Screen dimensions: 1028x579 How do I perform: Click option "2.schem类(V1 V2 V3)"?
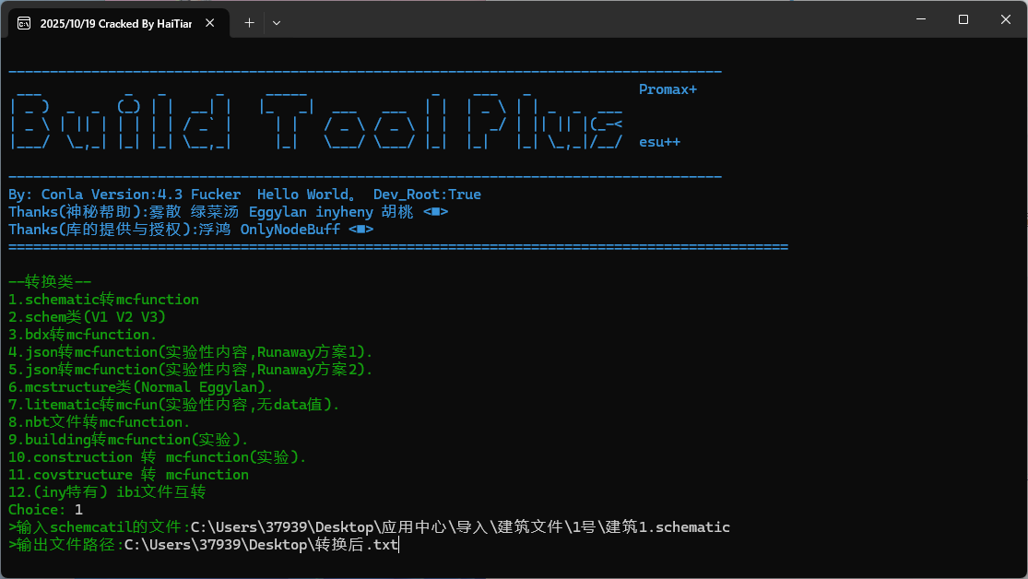tap(88, 317)
